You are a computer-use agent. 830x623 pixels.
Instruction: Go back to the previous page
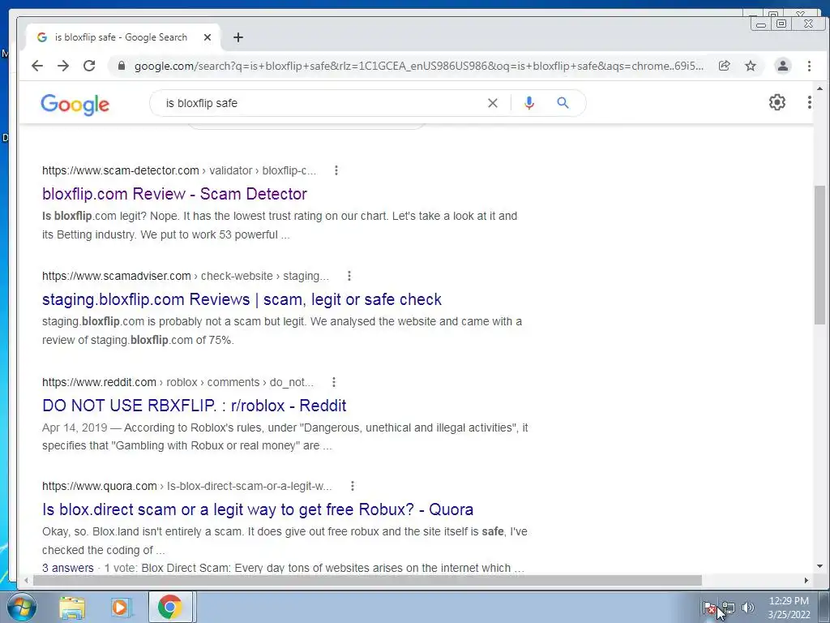[x=37, y=66]
